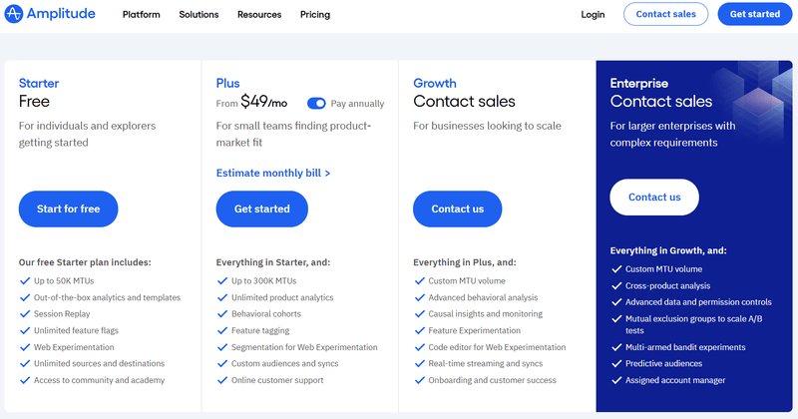
Task: Toggle the Pay annually switch
Action: 316,103
